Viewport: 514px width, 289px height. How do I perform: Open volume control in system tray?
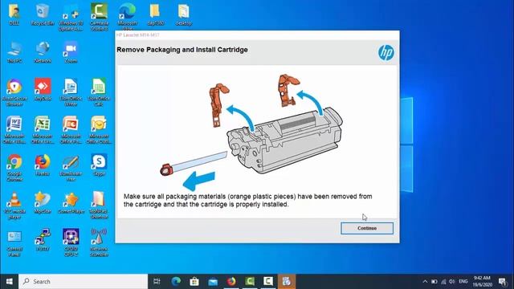point(452,282)
